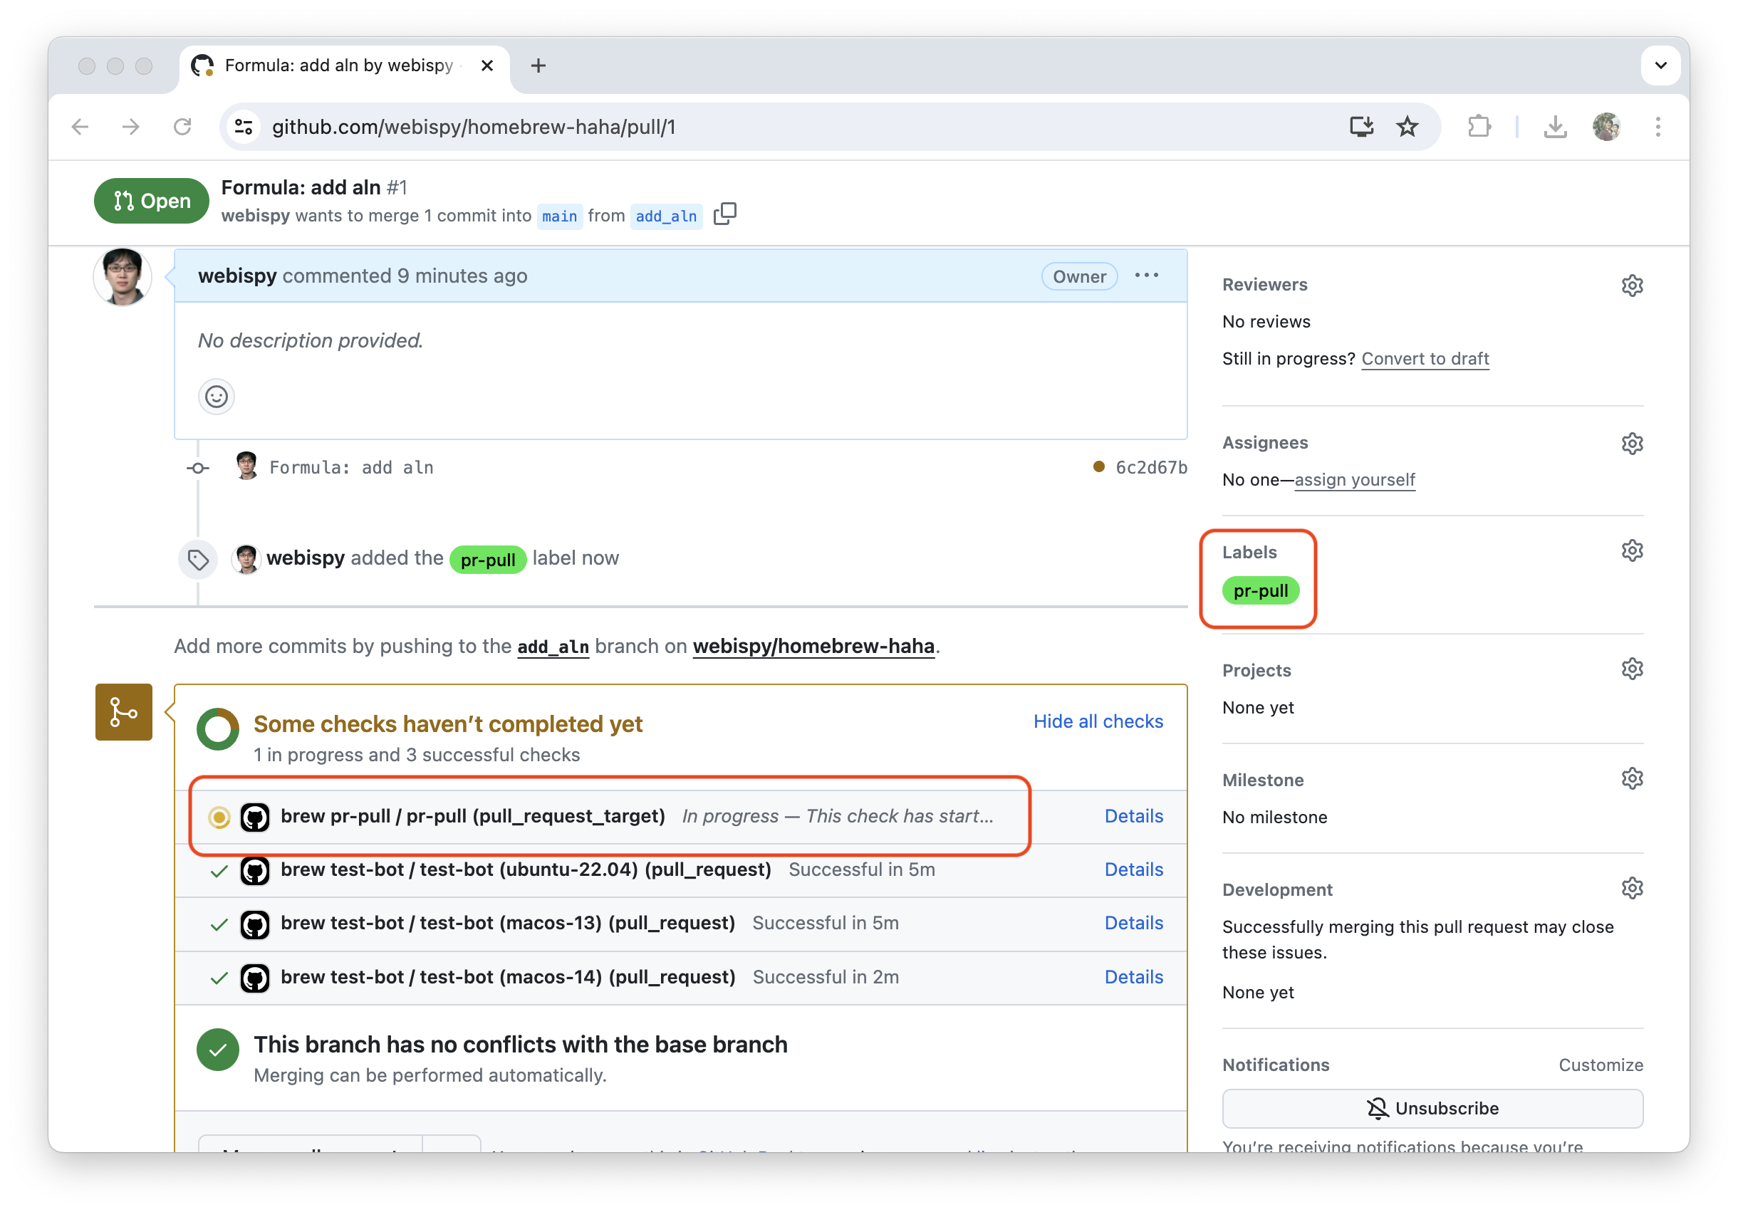Screen dimensions: 1738x1212
Task: Click Hide all checks
Action: click(x=1098, y=721)
